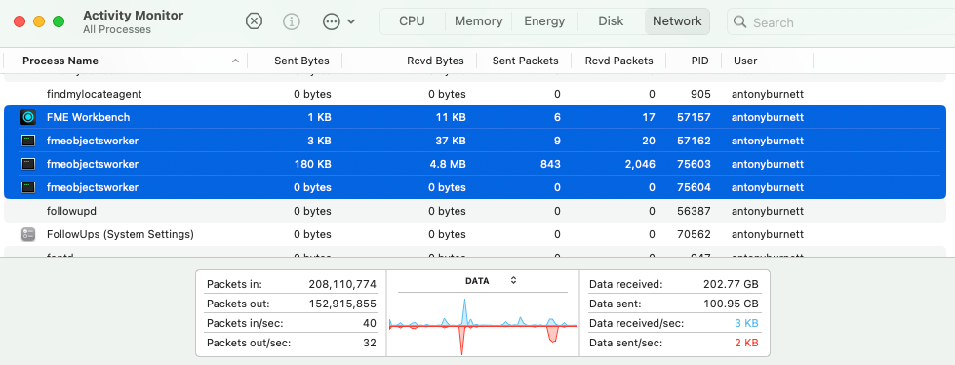The height and width of the screenshot is (365, 955).
Task: Toggle the Process Name sort arrow
Action: (235, 61)
